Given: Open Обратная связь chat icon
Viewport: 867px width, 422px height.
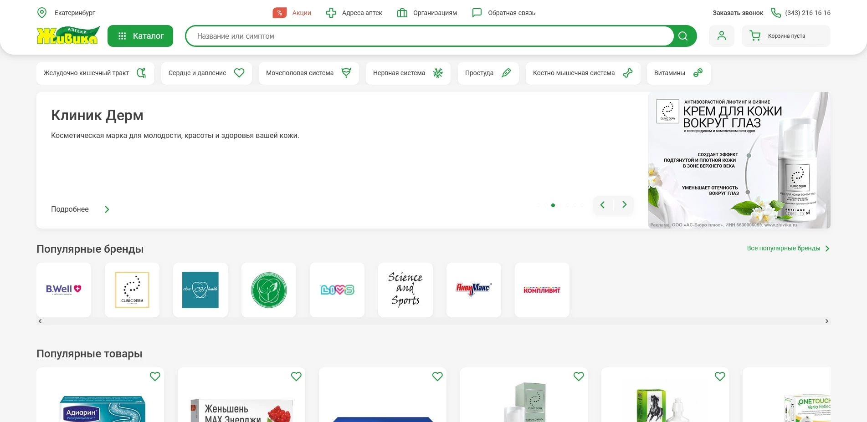Looking at the screenshot, I should click(477, 13).
